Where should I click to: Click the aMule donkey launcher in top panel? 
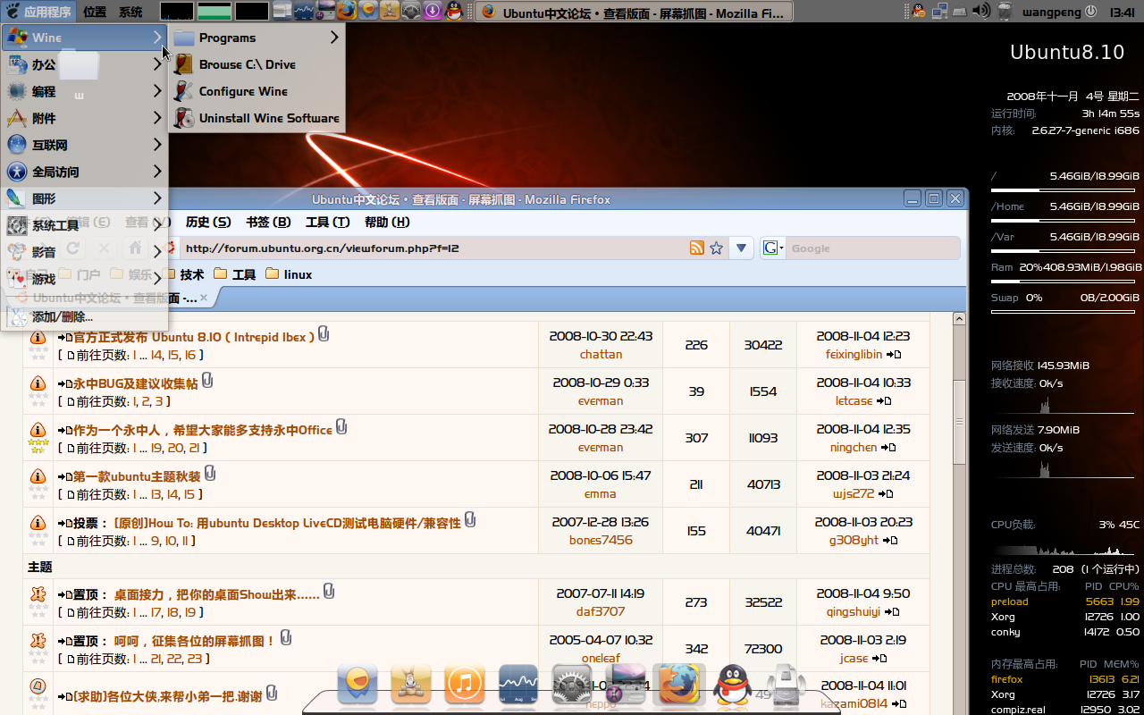coord(390,12)
